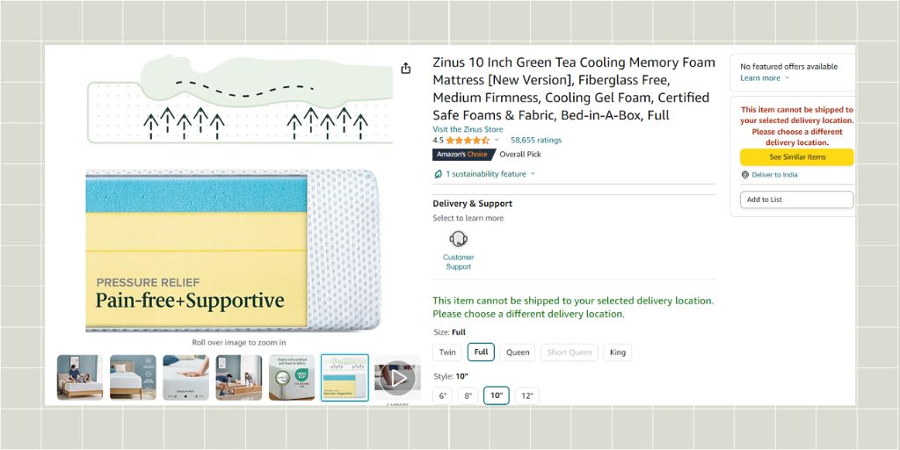The height and width of the screenshot is (450, 900).
Task: Select the King size option
Action: 618,352
